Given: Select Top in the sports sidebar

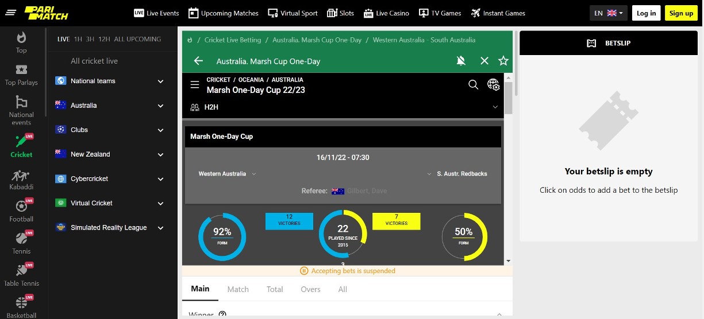Looking at the screenshot, I should tap(21, 43).
